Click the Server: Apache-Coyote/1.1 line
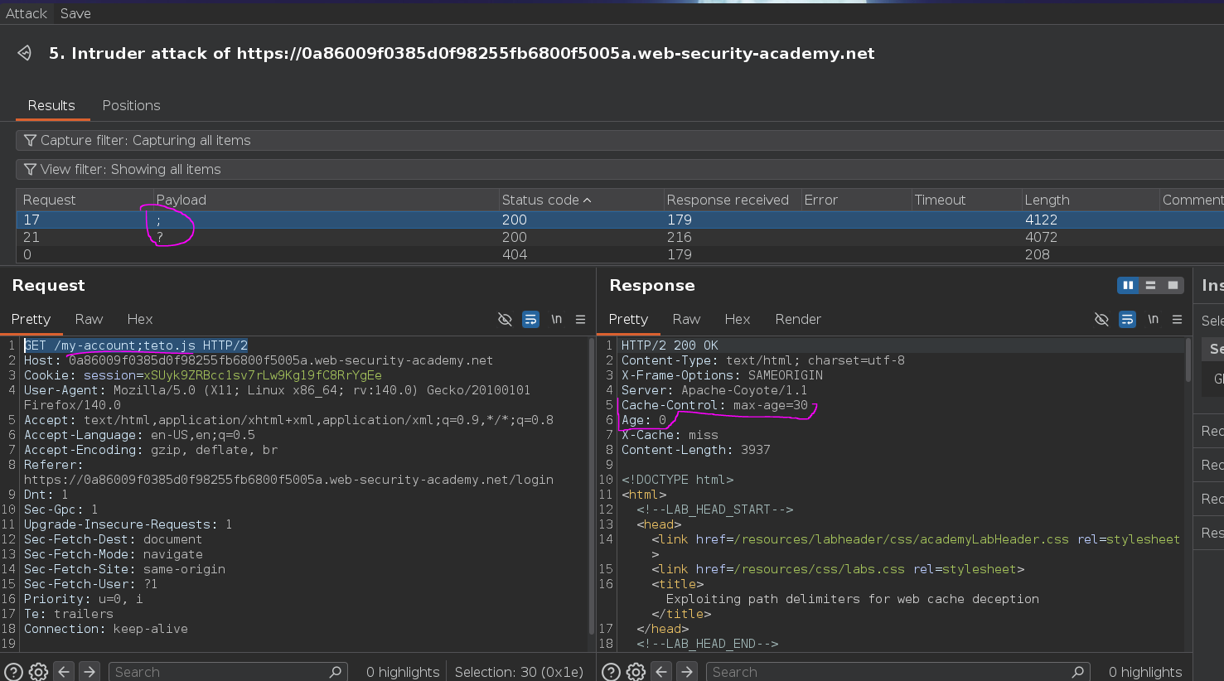Viewport: 1224px width, 681px height. [714, 390]
